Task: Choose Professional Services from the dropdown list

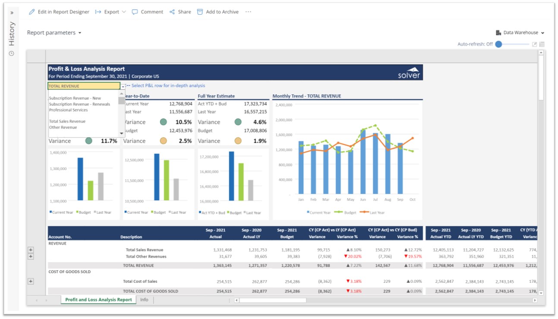Action: click(68, 110)
